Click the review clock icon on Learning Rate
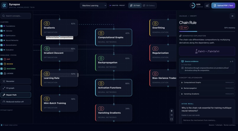 pyautogui.click(x=47, y=74)
